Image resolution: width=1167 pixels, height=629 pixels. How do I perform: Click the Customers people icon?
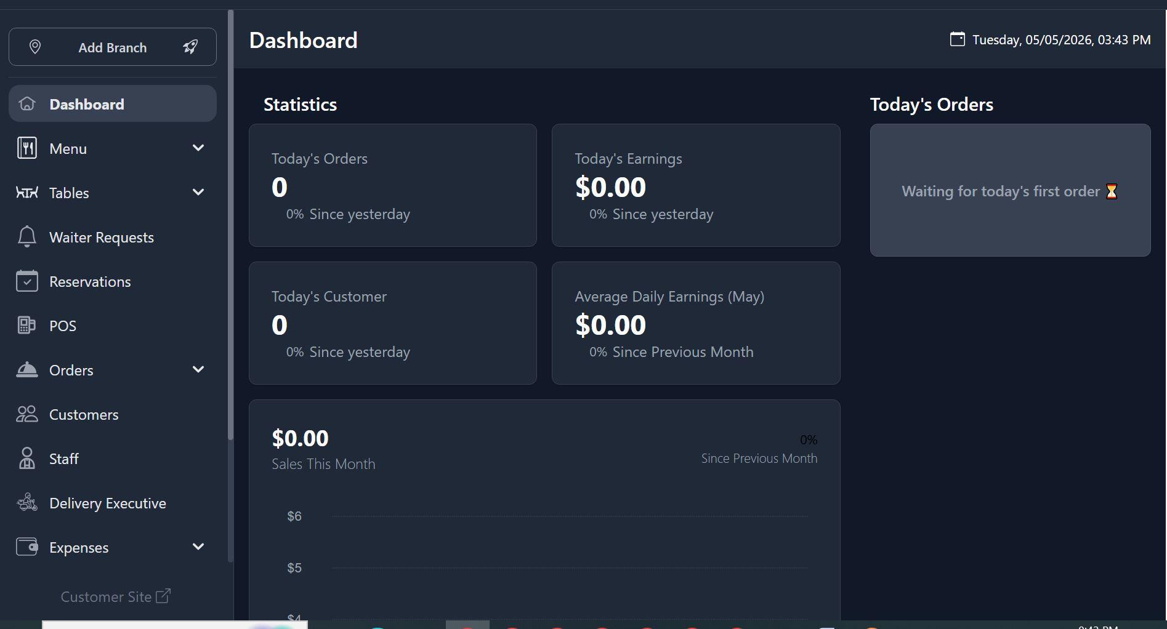tap(27, 414)
